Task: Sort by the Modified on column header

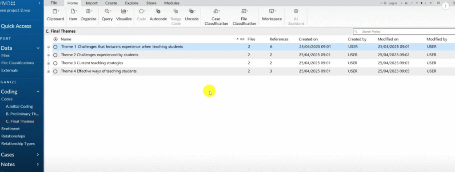Action: (x=388, y=39)
